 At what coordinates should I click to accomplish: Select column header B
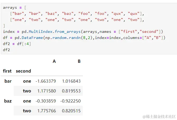point(79,61)
